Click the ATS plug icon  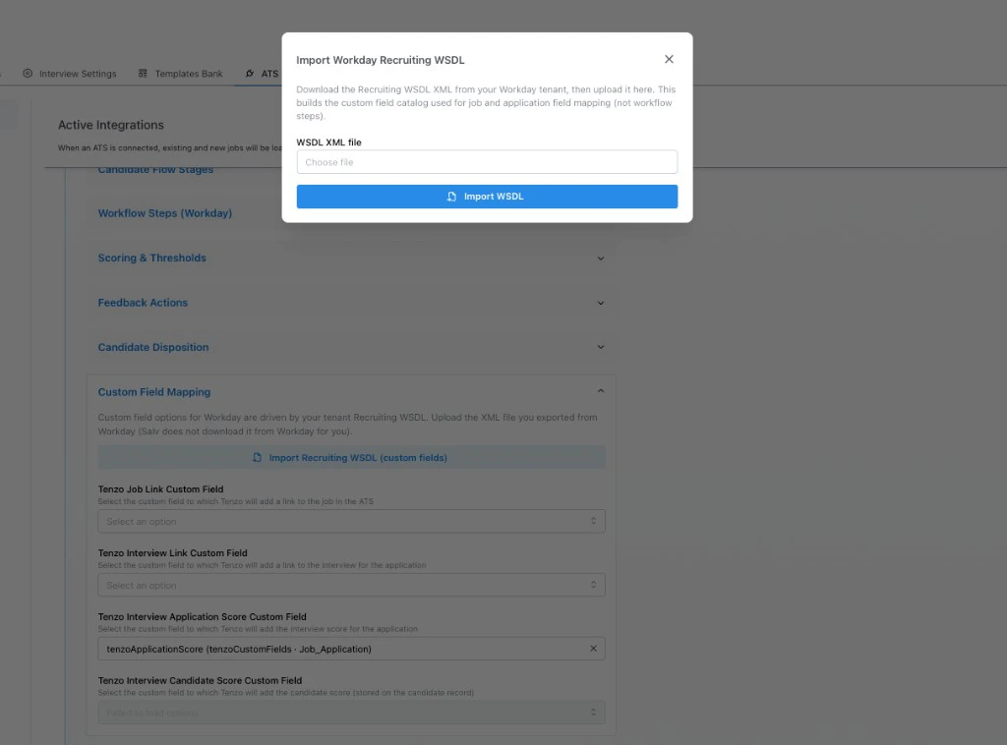tap(250, 73)
